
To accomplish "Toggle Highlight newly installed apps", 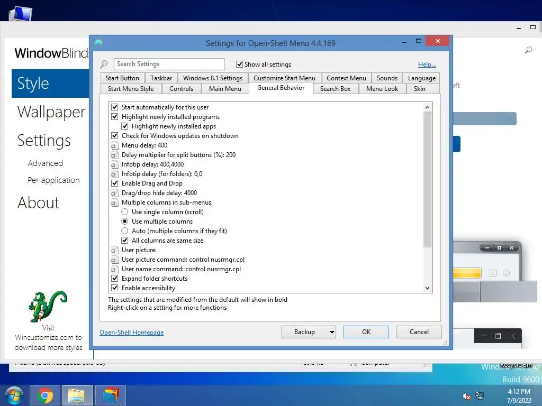I will 125,126.
